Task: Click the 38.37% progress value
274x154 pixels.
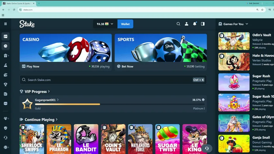Action: point(197,100)
